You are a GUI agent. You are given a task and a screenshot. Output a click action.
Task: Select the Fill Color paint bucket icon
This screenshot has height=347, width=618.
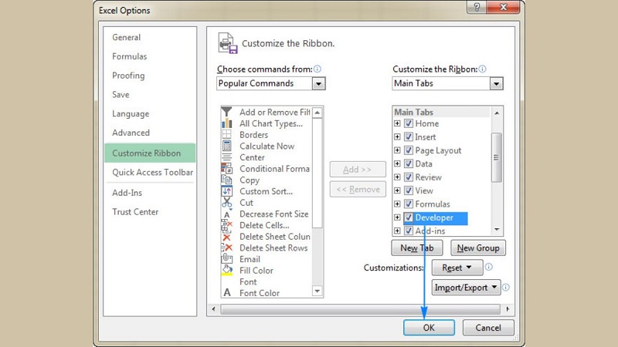coord(227,271)
